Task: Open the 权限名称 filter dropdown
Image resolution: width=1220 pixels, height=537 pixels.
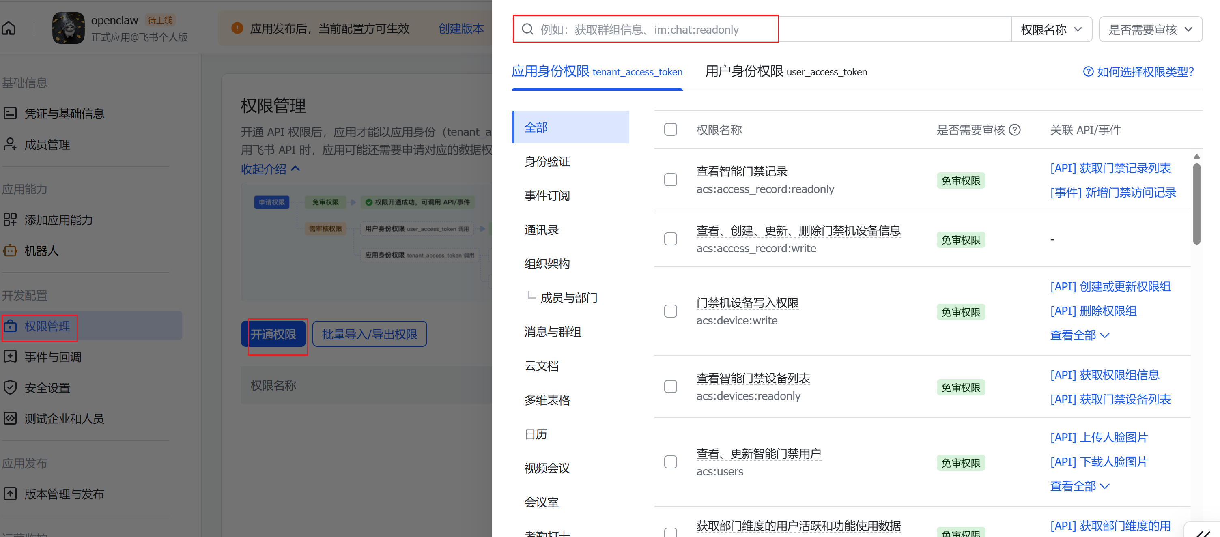Action: point(1051,29)
